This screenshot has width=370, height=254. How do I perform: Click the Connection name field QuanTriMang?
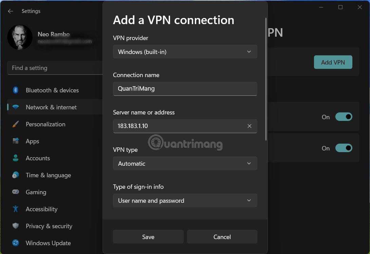[185, 89]
